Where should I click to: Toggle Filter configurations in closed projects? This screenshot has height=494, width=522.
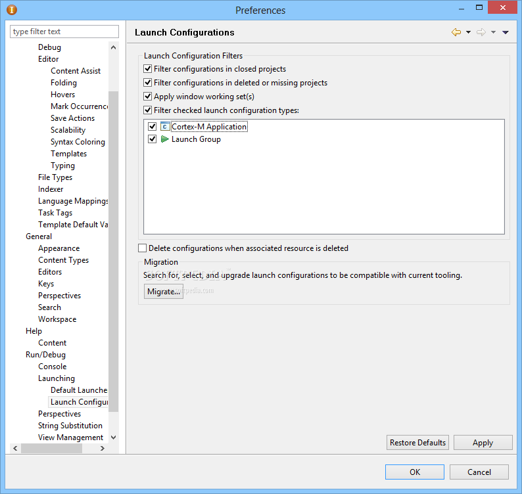[x=147, y=69]
